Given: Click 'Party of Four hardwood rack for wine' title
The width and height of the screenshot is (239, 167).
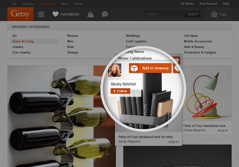Looking at the screenshot, I should [146, 137].
